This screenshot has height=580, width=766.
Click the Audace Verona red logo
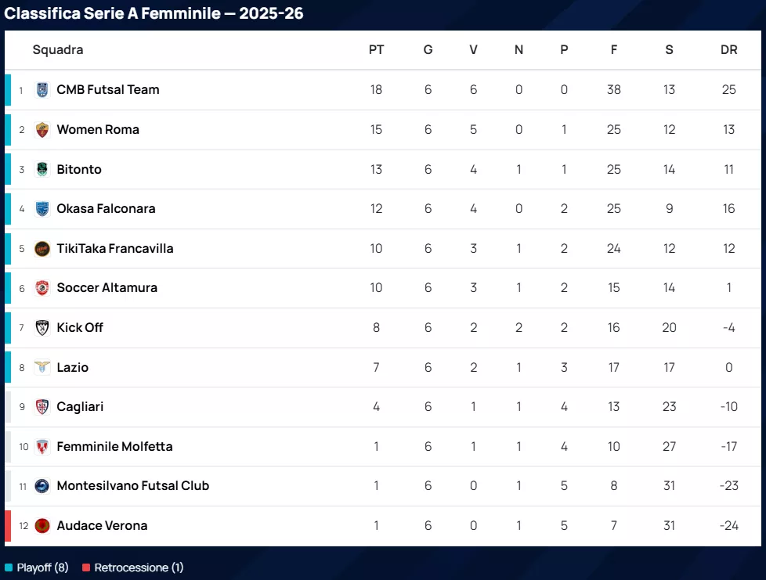pos(42,526)
